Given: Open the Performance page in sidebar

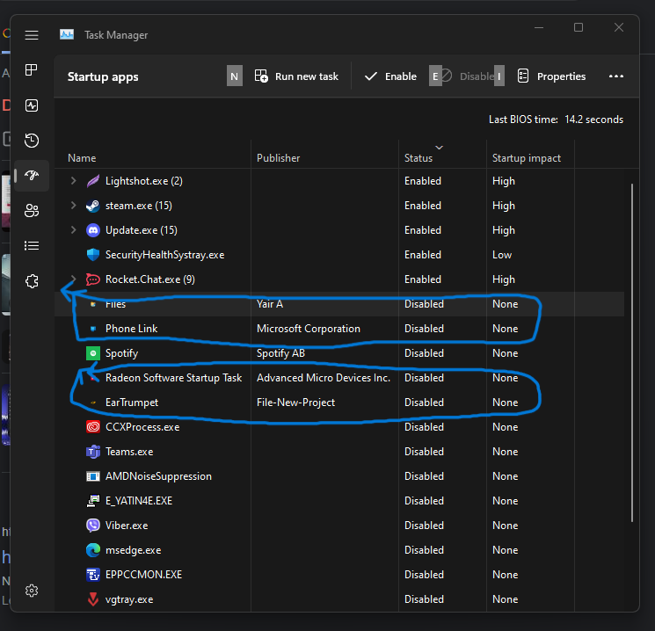Looking at the screenshot, I should tap(32, 105).
